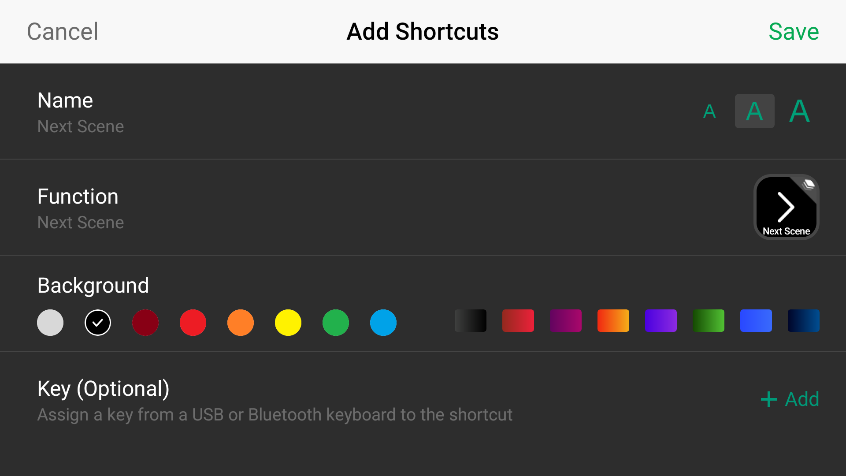Image resolution: width=846 pixels, height=476 pixels.
Task: Edit the Name field Next Scene
Action: tap(81, 126)
